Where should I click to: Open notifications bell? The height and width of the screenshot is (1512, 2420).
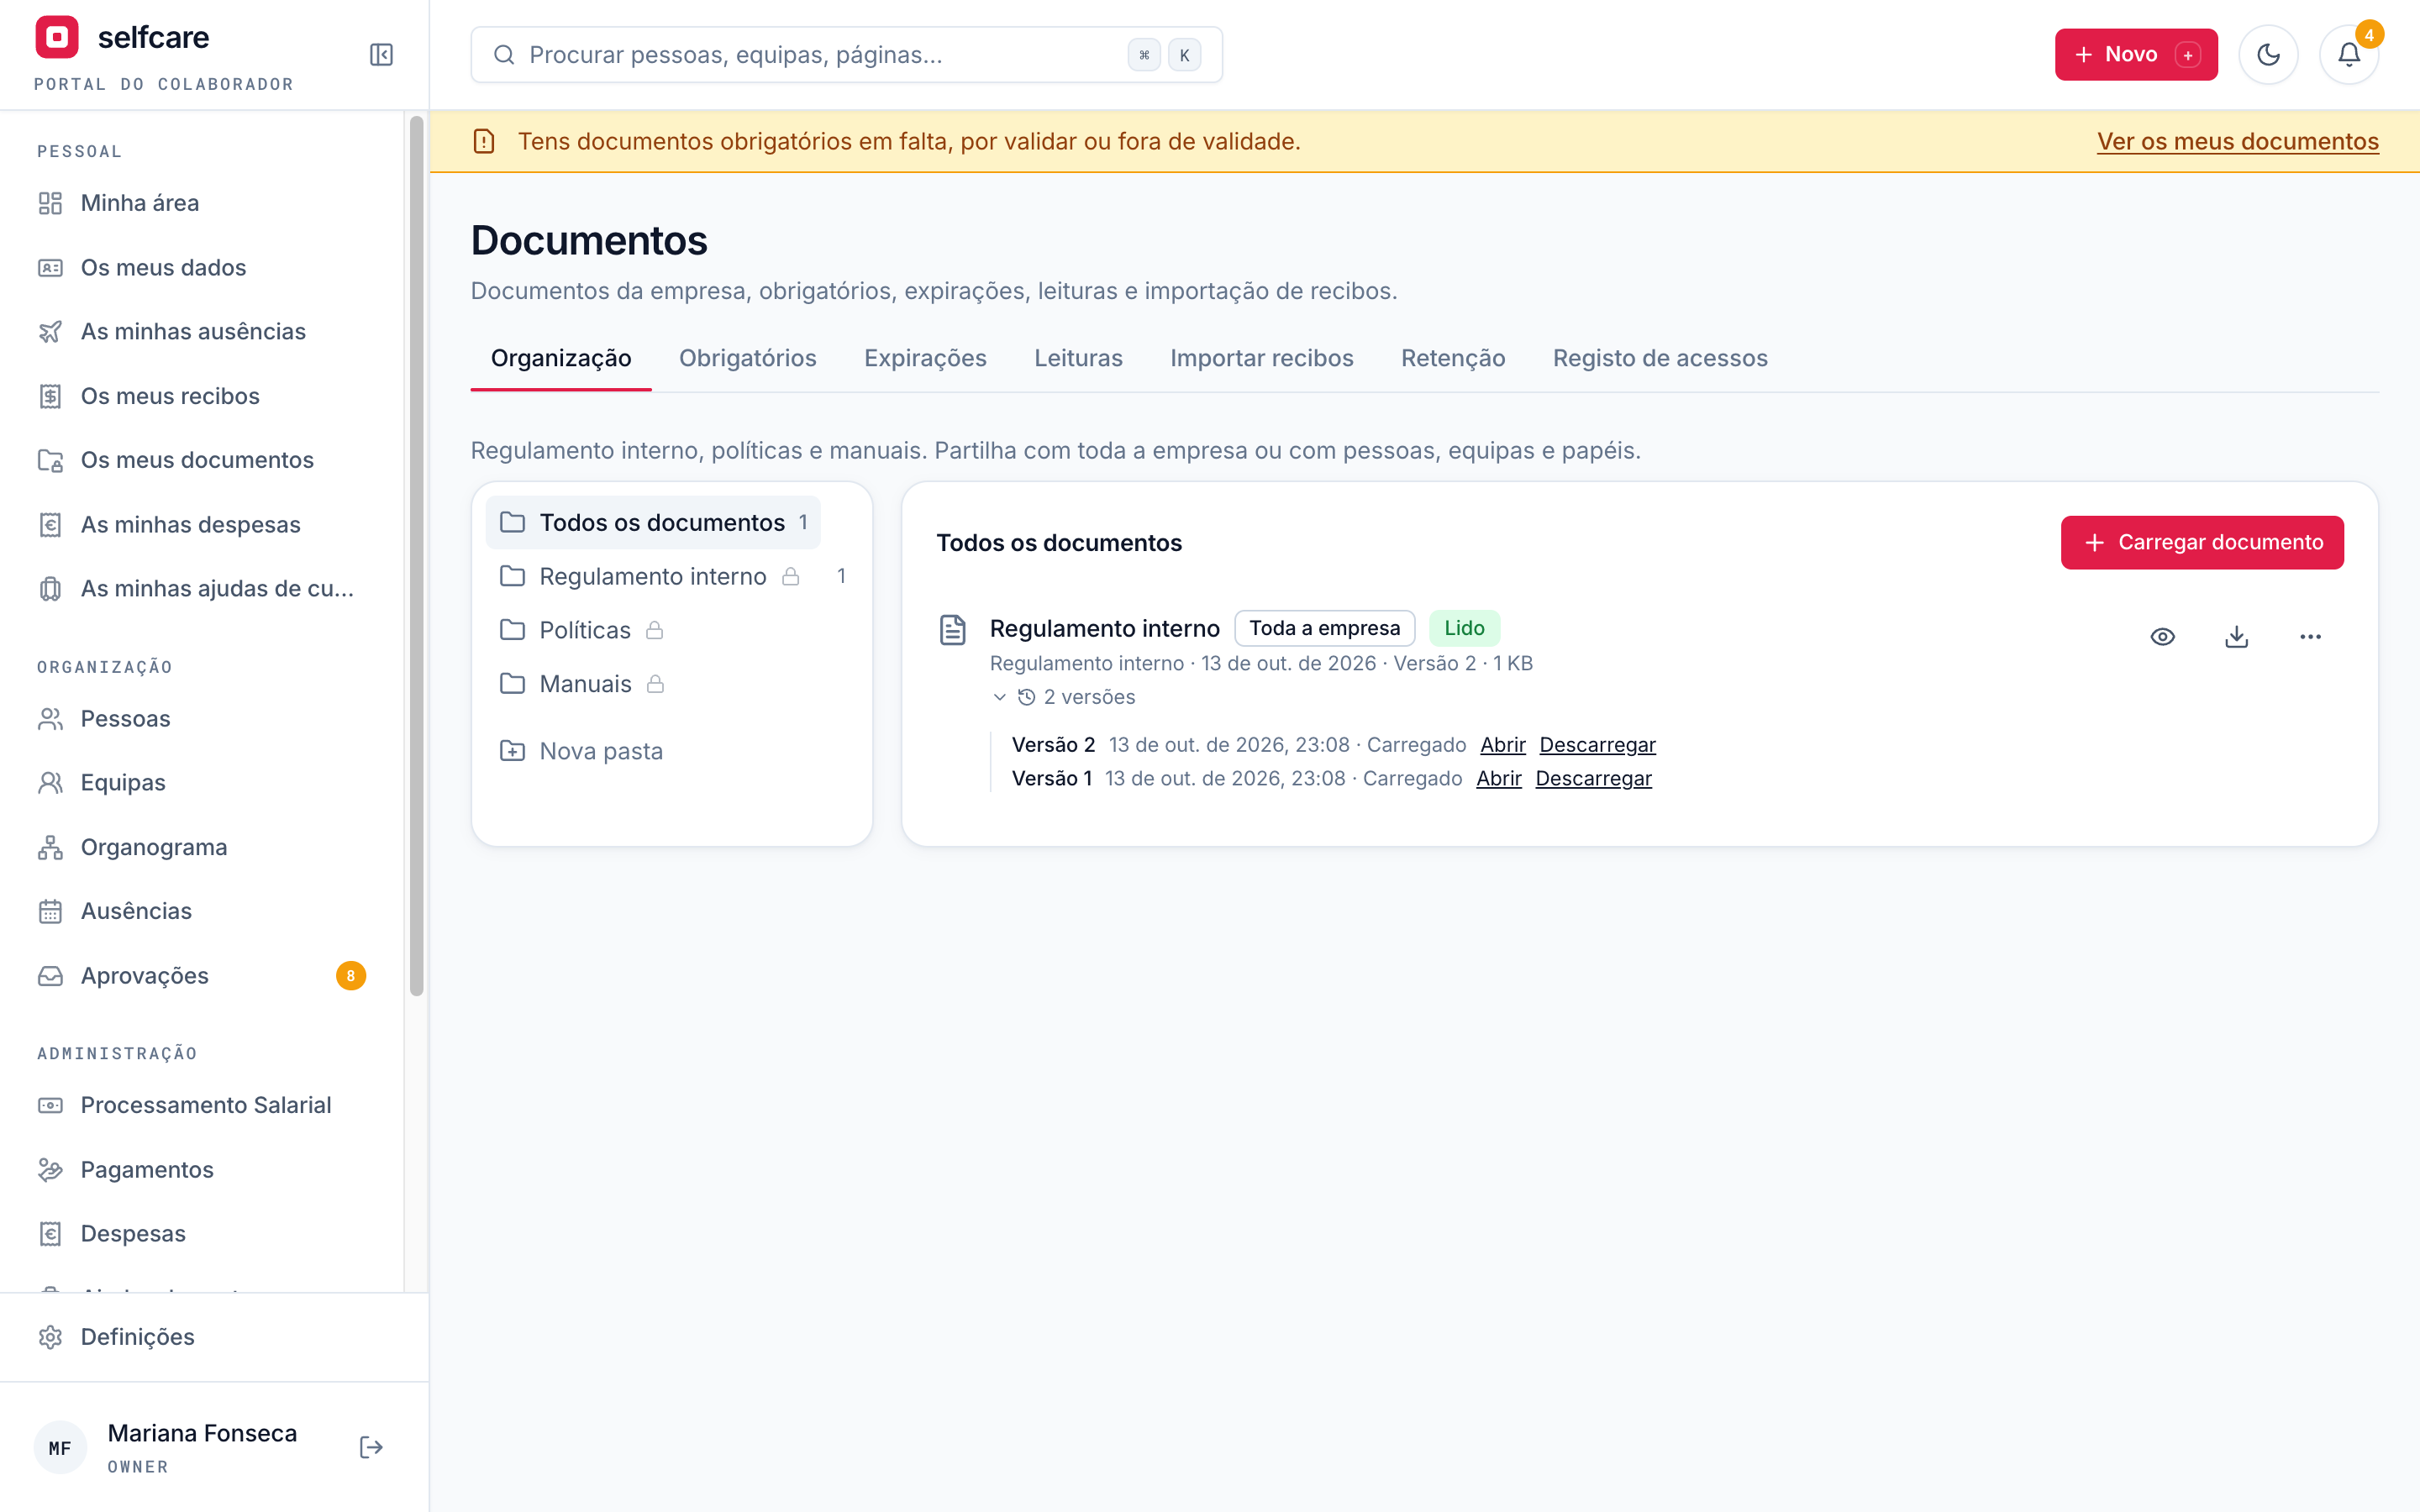pos(2348,55)
